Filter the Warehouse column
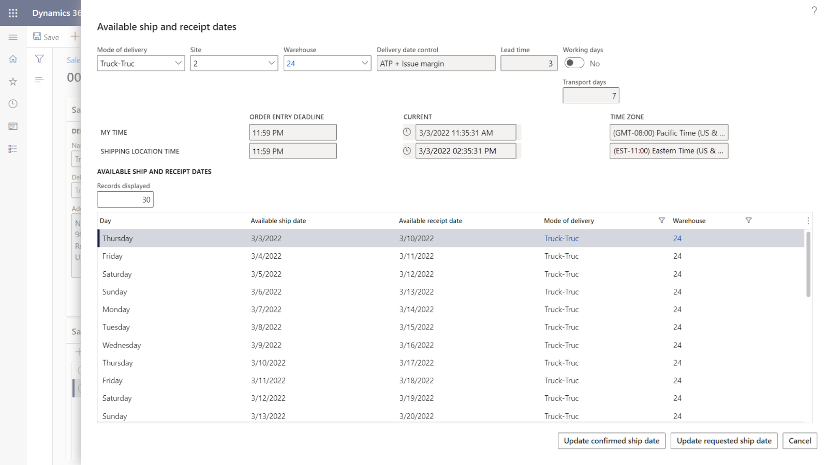The width and height of the screenshot is (828, 465). [748, 221]
